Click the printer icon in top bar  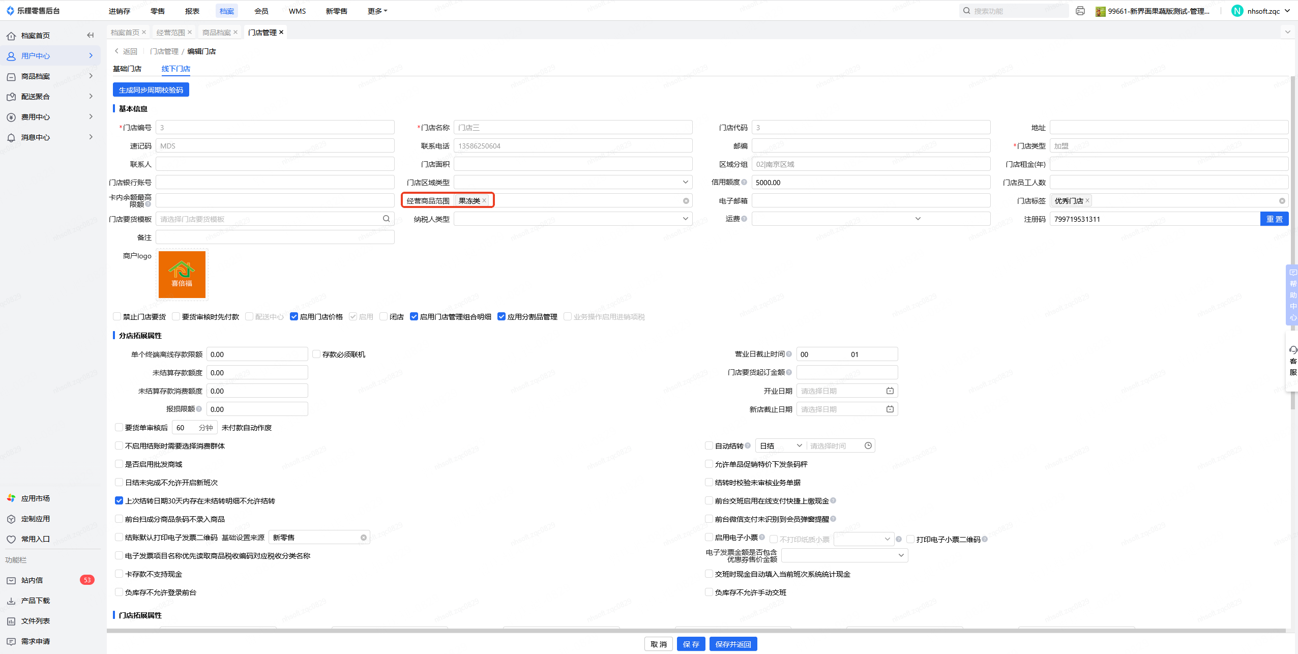pos(1080,11)
